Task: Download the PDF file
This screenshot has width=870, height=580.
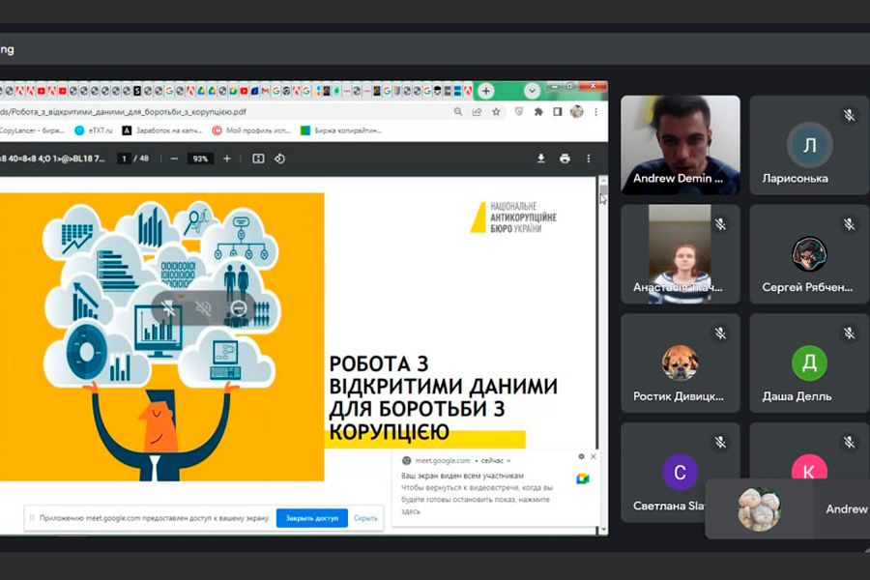Action: pos(541,159)
